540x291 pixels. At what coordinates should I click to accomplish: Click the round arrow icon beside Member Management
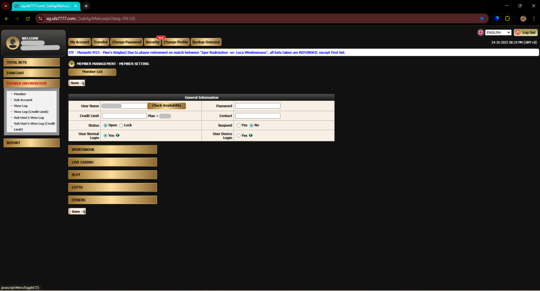click(x=72, y=64)
